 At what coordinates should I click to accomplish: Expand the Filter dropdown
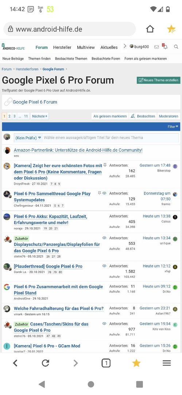[x=173, y=127]
